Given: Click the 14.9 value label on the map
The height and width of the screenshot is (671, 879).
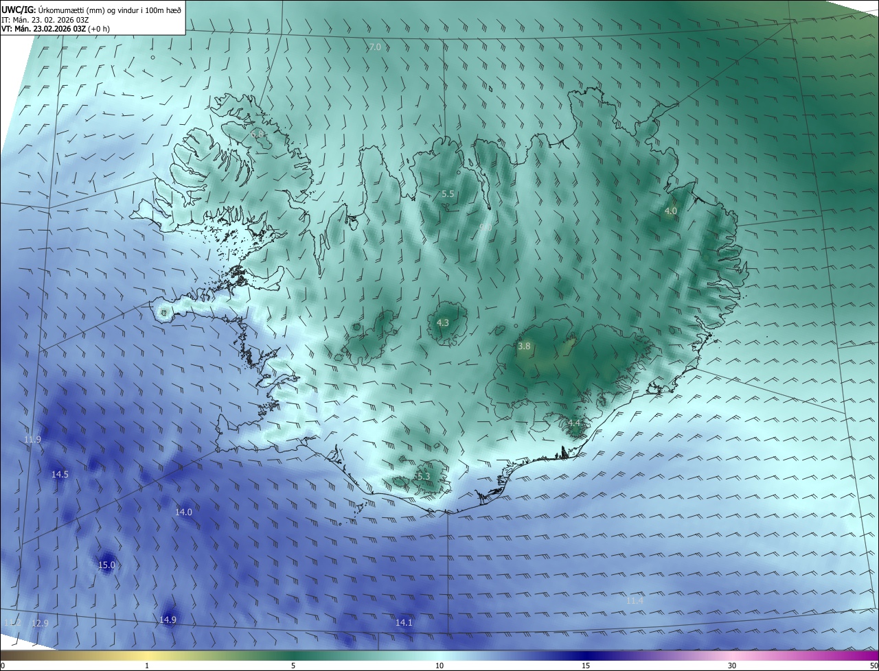Looking at the screenshot, I should (x=168, y=620).
